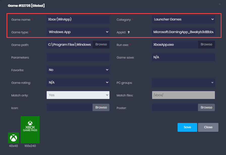
Task: Click the AppId input field
Action: pos(183,32)
